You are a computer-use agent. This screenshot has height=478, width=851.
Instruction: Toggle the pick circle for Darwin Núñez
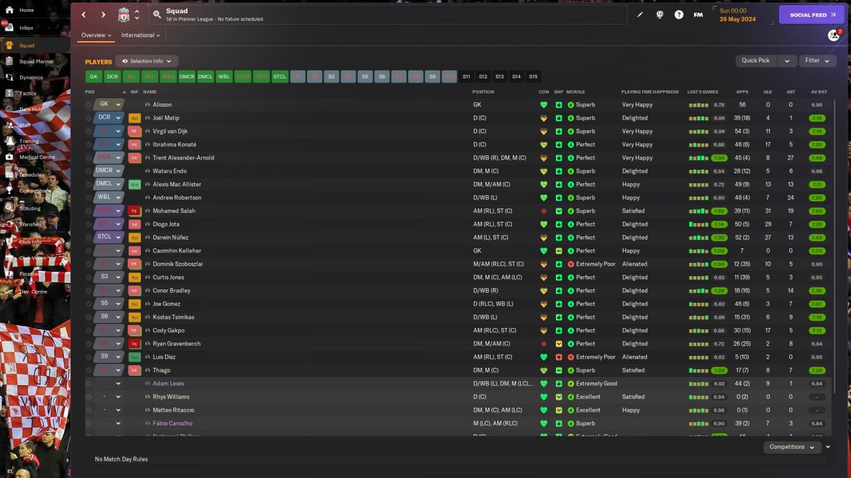click(88, 238)
